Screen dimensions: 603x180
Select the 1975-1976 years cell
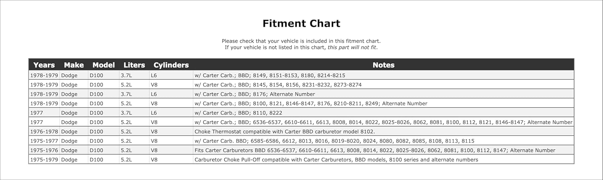click(x=44, y=150)
